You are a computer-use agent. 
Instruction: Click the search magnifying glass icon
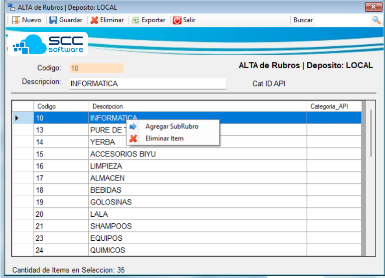[376, 20]
